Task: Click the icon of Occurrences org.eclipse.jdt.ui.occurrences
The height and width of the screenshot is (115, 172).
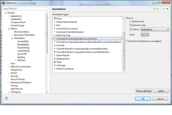Action: click(x=55, y=39)
